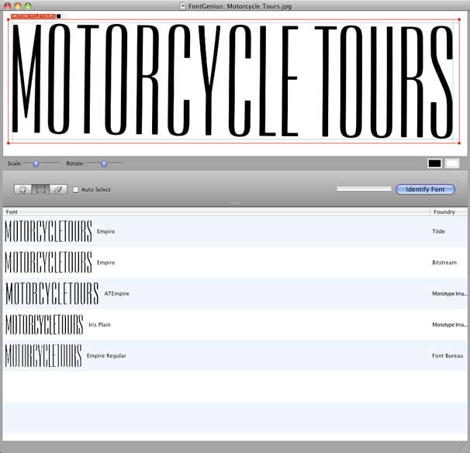Screen dimensions: 470x453
Task: Sort results by Font column header
Action: (x=216, y=212)
